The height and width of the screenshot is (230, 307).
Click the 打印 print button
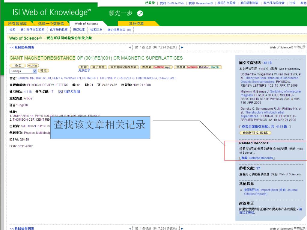(x=84, y=67)
